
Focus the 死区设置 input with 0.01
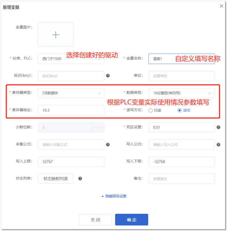pos(182,128)
